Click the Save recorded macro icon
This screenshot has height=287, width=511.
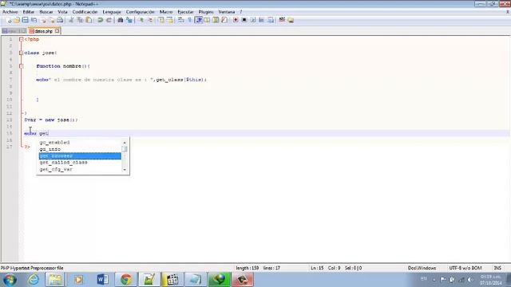271,20
